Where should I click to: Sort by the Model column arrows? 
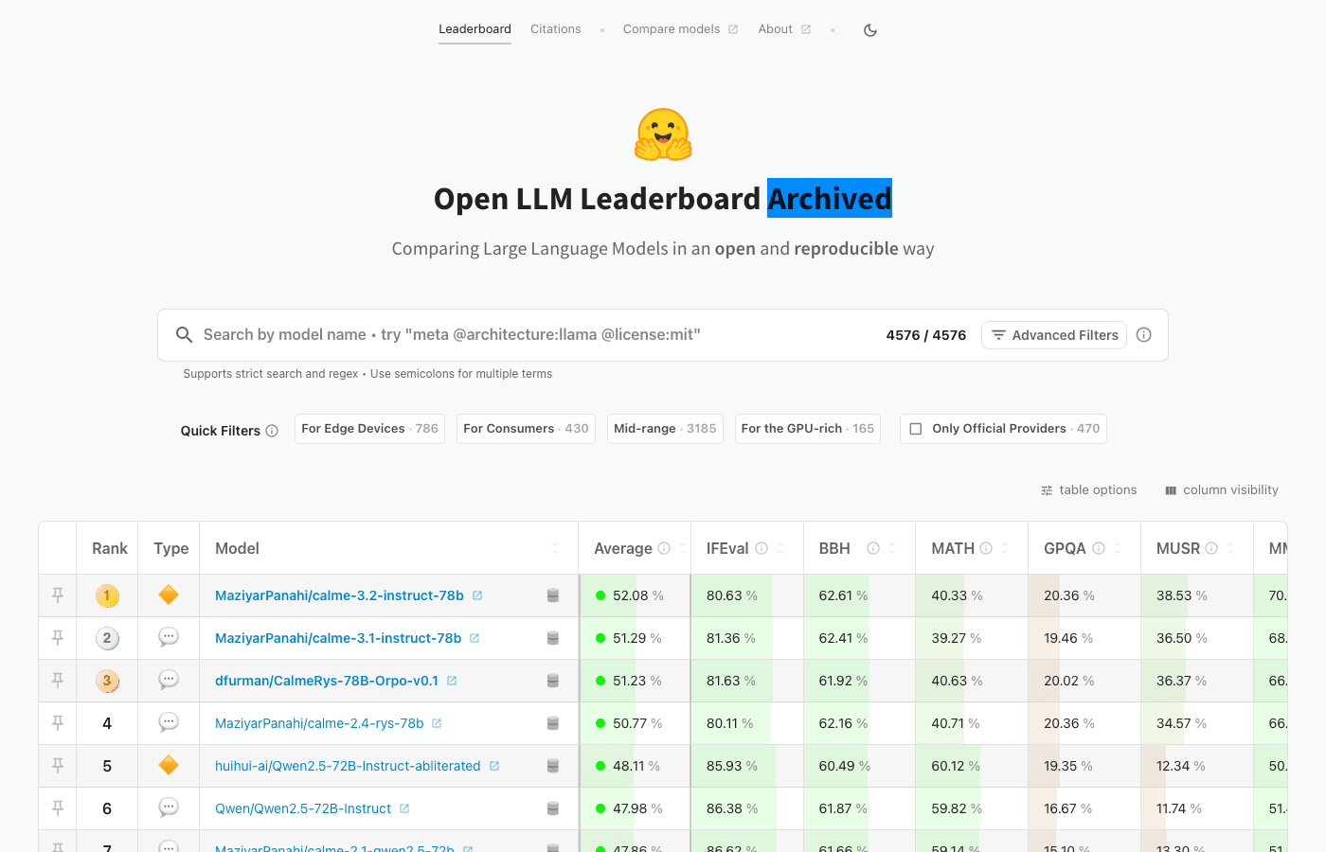[x=555, y=548]
